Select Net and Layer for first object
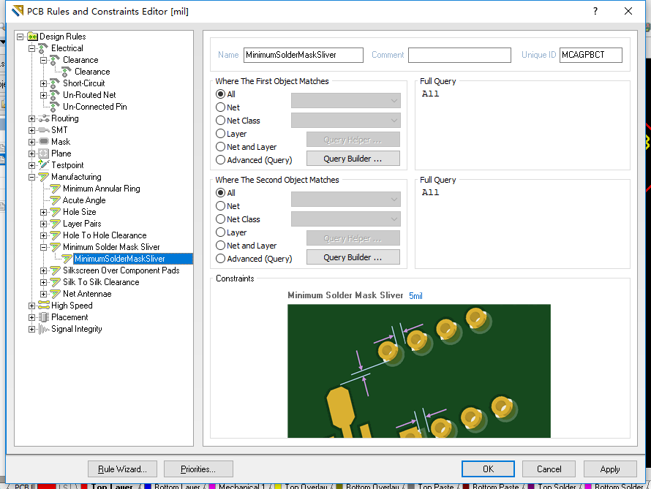Image resolution: width=651 pixels, height=489 pixels. 220,147
